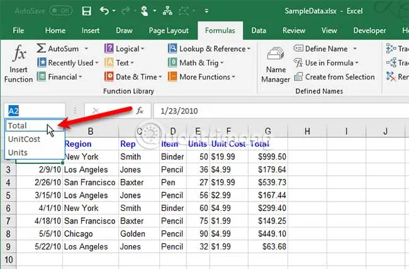This screenshot has height=269, width=409.
Task: Select row 5 header
Action: (x=8, y=195)
